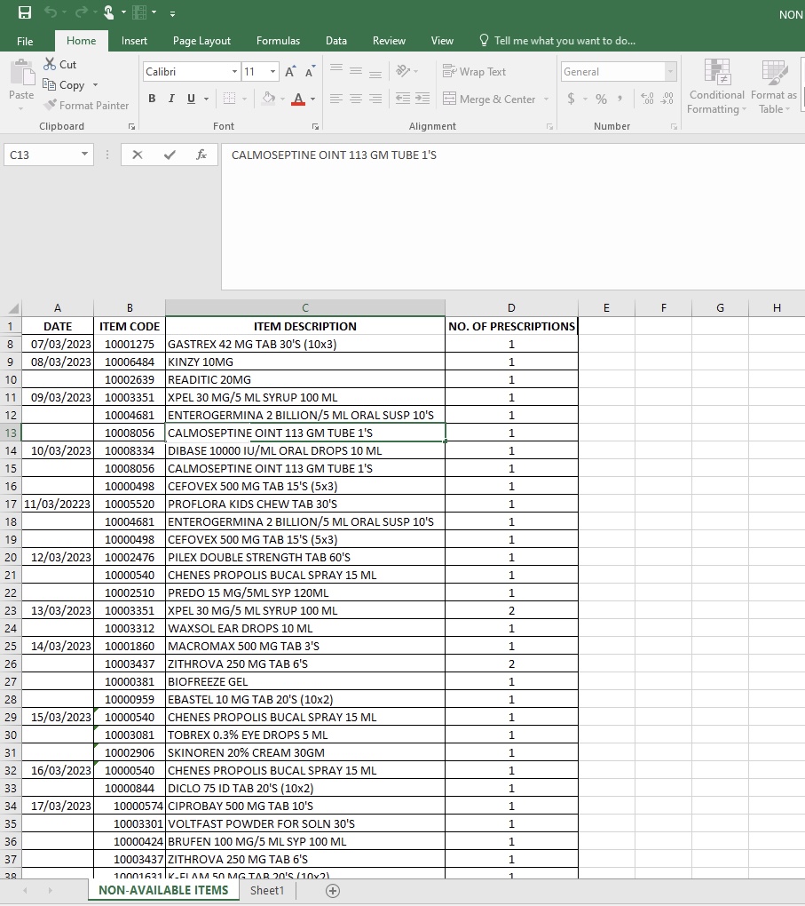
Task: Click cell BIOFREEZE GEL
Action: [x=305, y=682]
